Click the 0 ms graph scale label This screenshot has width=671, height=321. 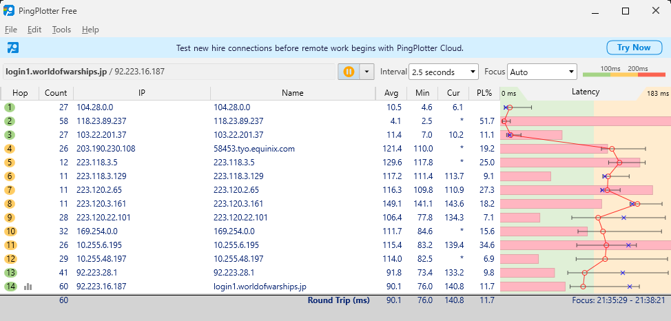pyautogui.click(x=509, y=93)
